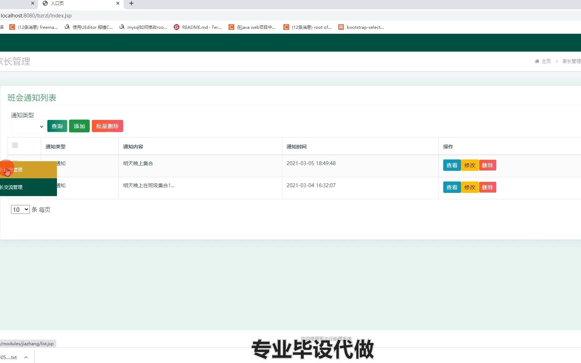View the 明天晚上集合 notice with 查看
Screen dimensions: 581x363
(x=452, y=165)
